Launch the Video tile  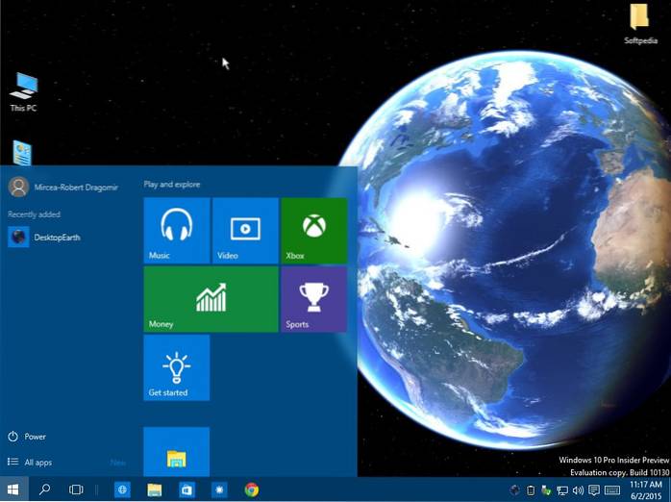coord(245,231)
